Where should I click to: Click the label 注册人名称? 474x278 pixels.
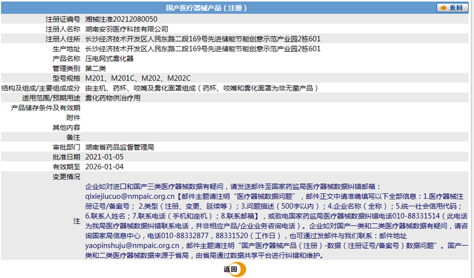tap(63, 30)
